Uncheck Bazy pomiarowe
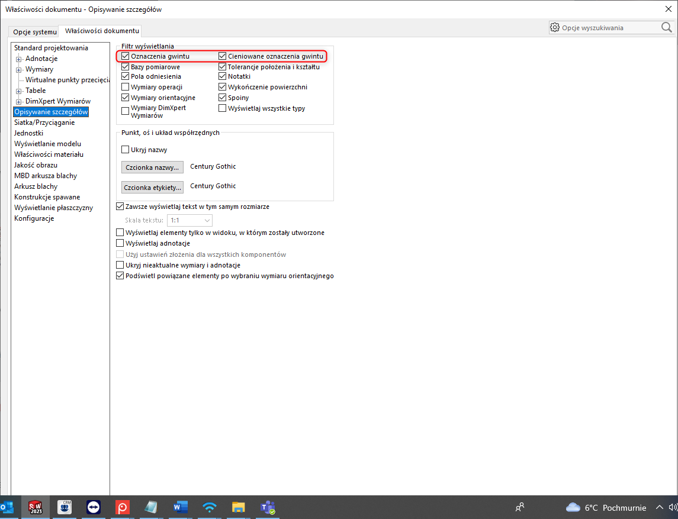 [x=126, y=66]
